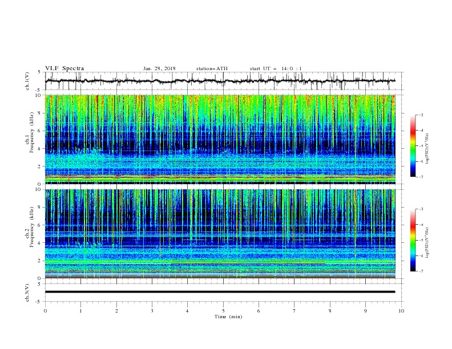Click the "4" minute tick label

[187, 311]
